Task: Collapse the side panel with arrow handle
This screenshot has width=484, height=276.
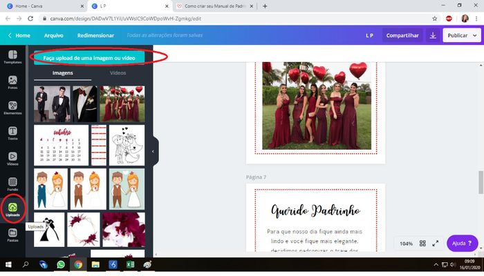Action: pos(153,151)
